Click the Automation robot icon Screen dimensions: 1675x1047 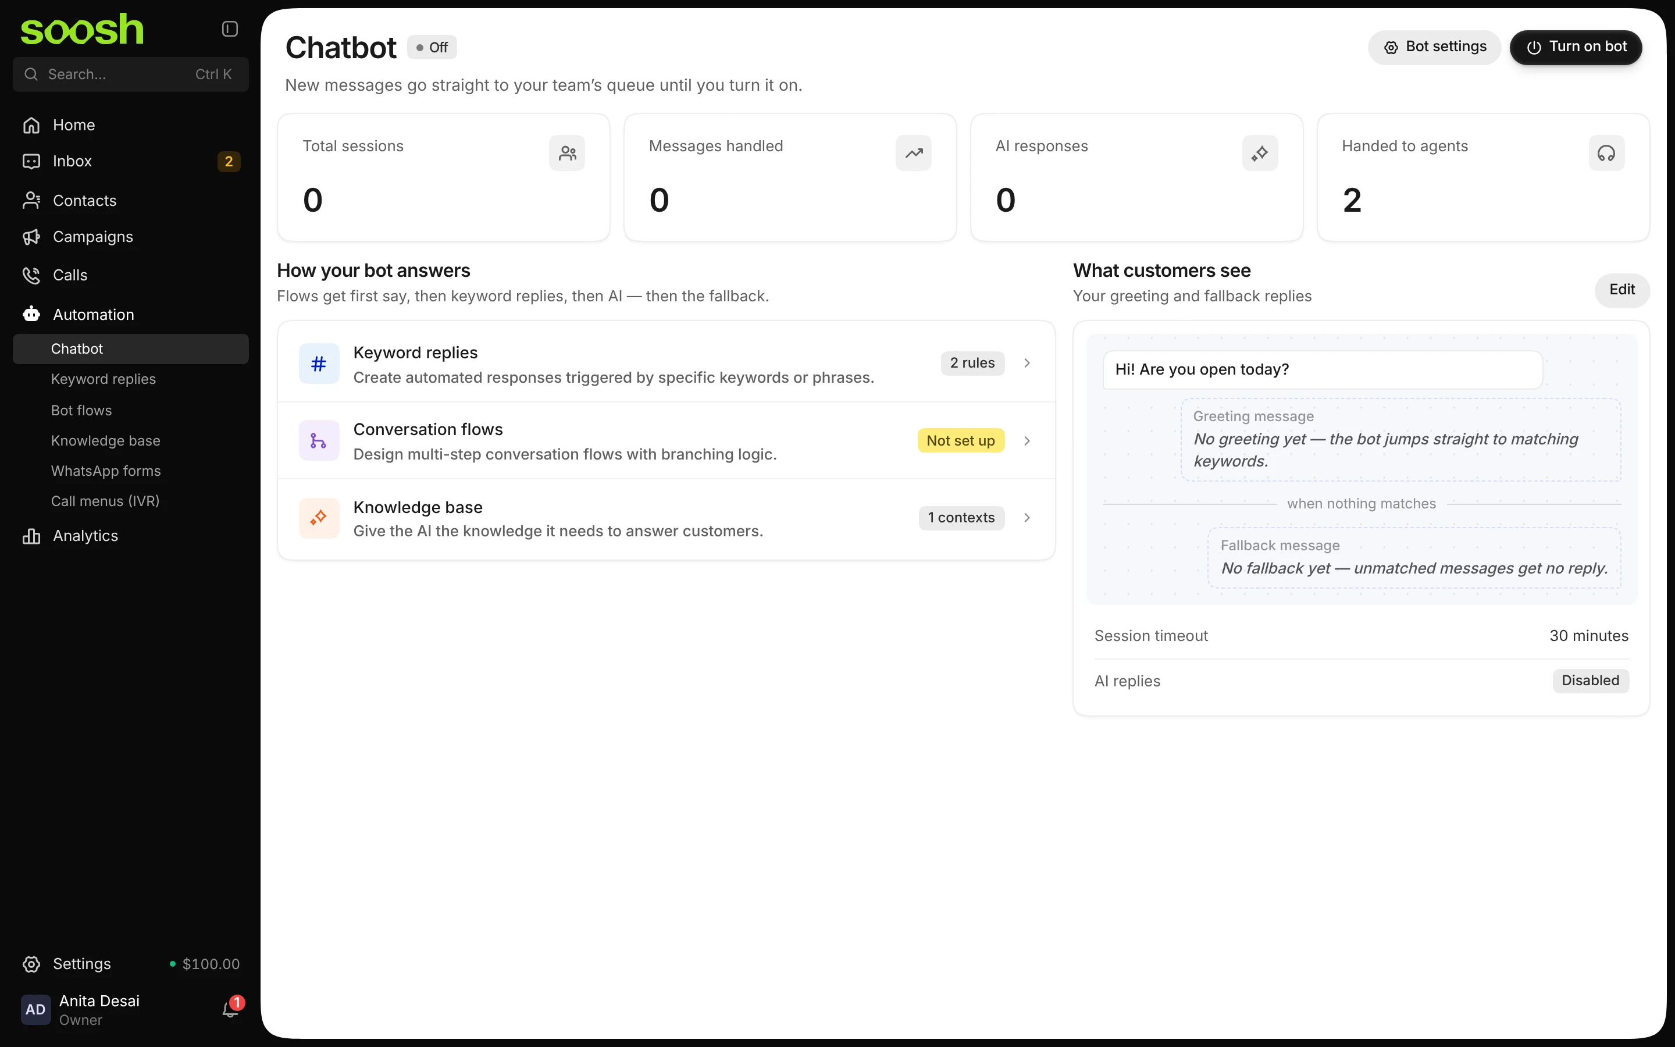(x=31, y=314)
